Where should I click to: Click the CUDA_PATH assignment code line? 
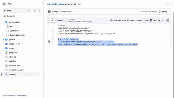(x=74, y=28)
